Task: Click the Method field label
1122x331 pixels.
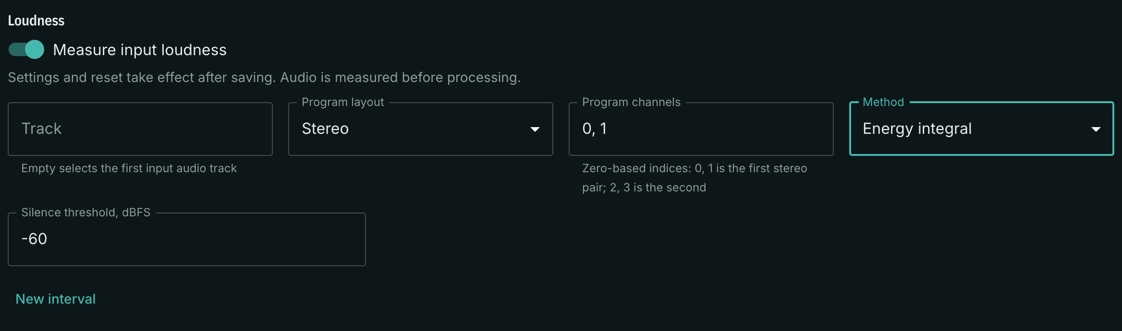Action: 883,102
